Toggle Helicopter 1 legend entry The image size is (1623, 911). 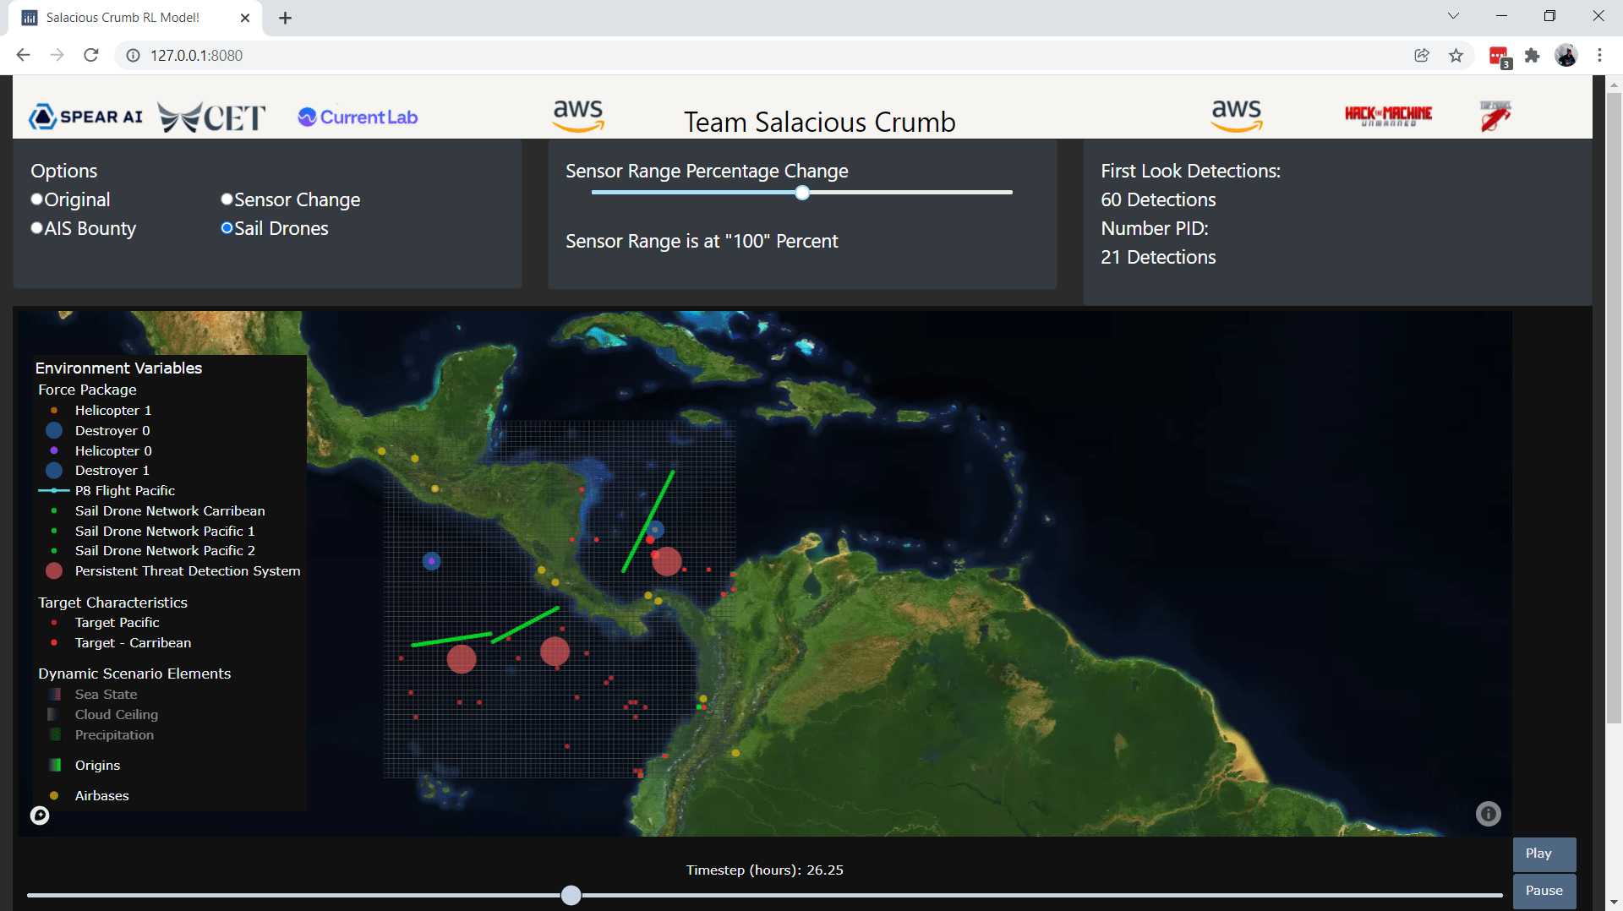(x=112, y=411)
